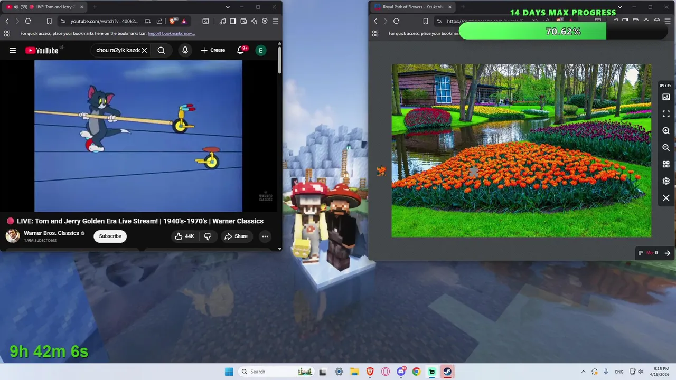Enter puzzle fullscreen mode
676x380 pixels.
tap(666, 113)
